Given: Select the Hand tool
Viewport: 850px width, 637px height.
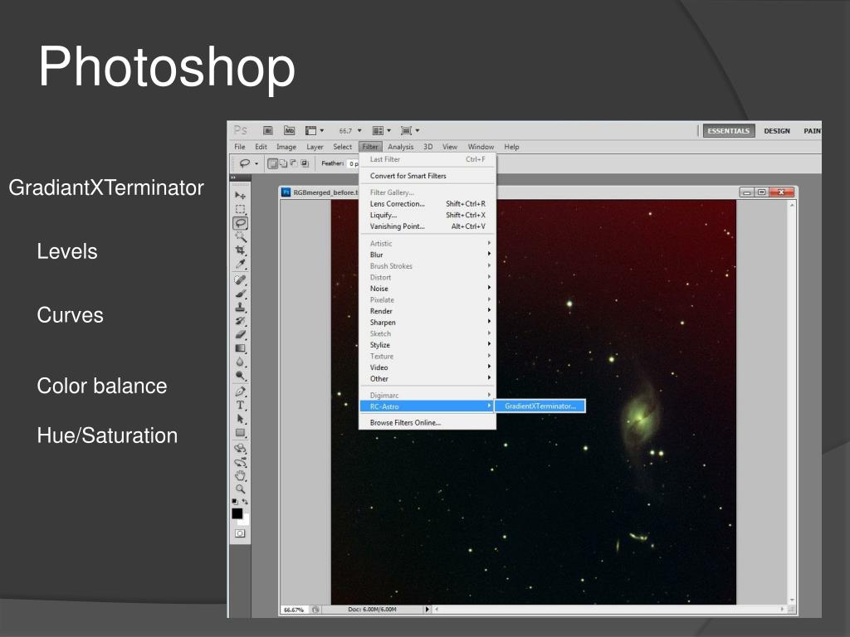Looking at the screenshot, I should click(x=240, y=475).
